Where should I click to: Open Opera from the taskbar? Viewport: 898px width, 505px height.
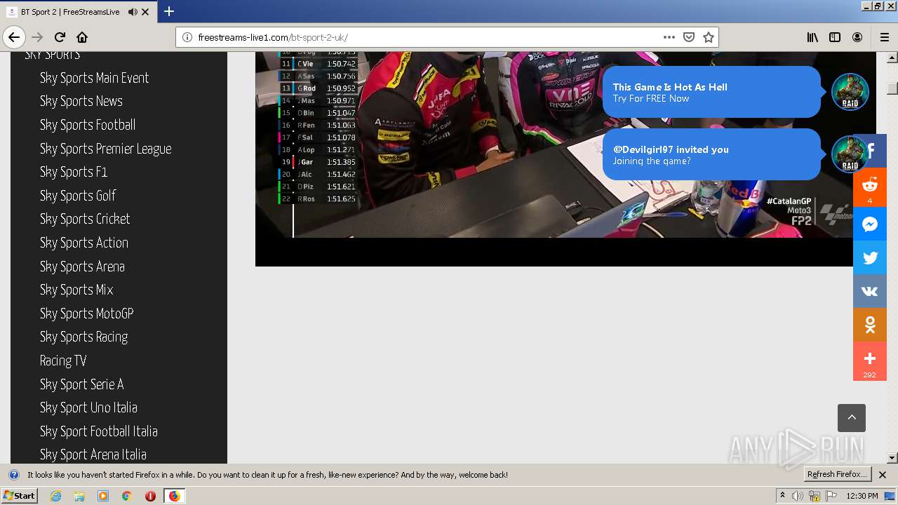coord(150,496)
